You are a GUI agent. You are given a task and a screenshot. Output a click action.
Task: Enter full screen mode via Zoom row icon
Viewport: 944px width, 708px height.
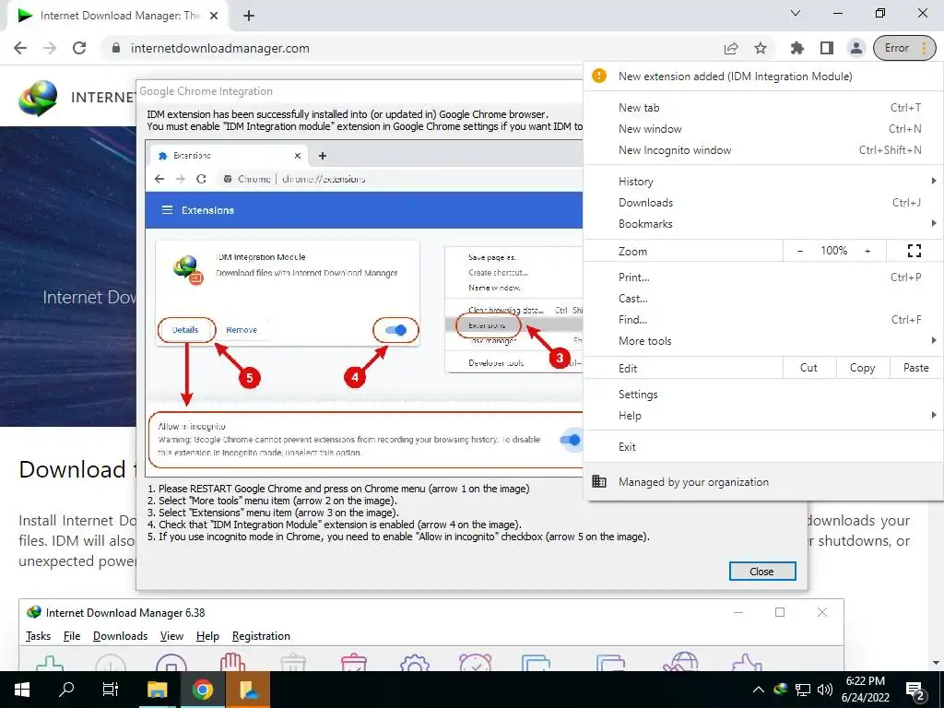[914, 251]
